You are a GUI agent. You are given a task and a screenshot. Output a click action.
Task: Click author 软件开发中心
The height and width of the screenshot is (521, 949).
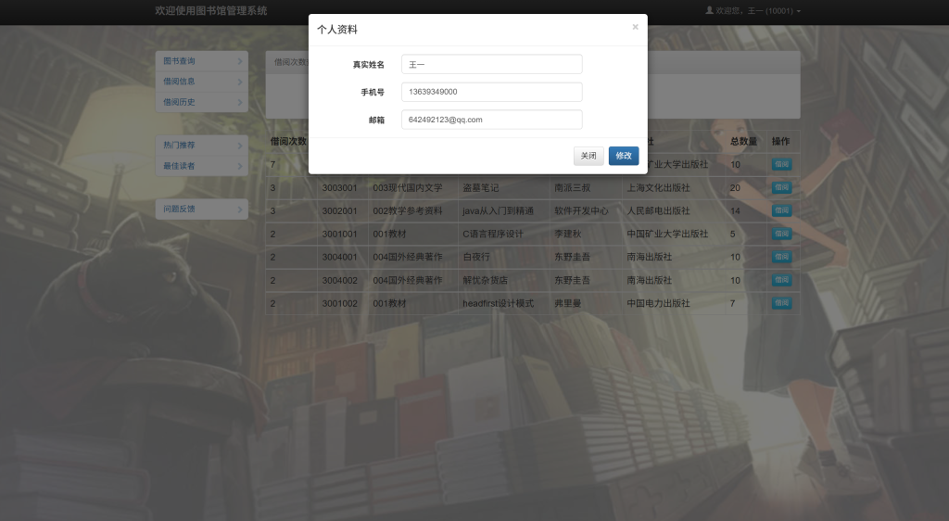(581, 210)
